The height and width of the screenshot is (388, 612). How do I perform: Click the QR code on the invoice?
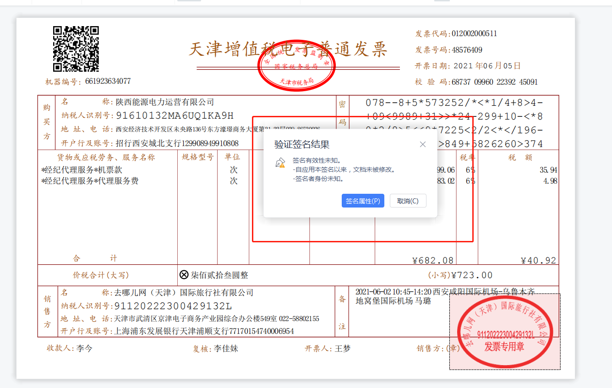tap(76, 49)
